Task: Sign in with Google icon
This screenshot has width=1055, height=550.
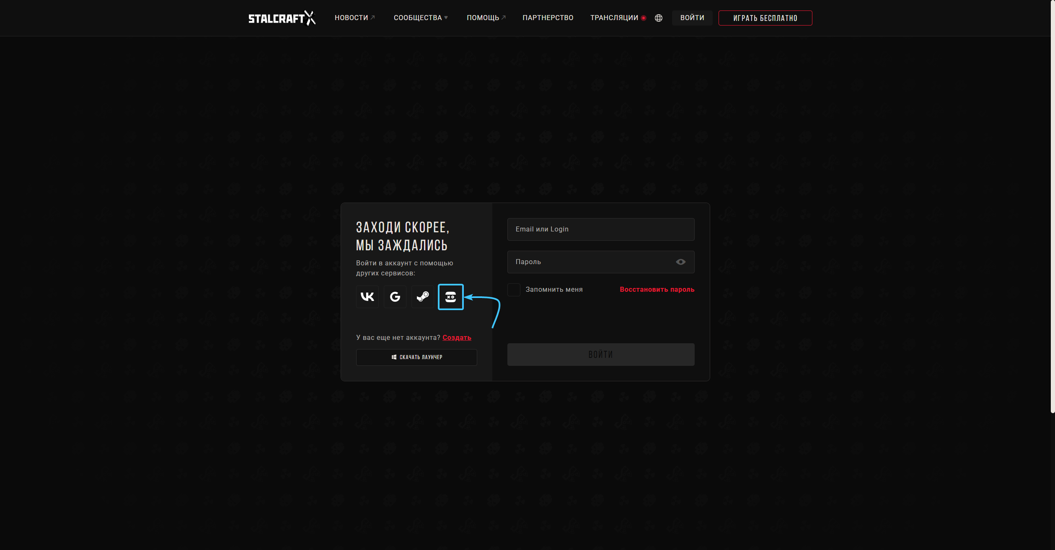Action: click(395, 297)
